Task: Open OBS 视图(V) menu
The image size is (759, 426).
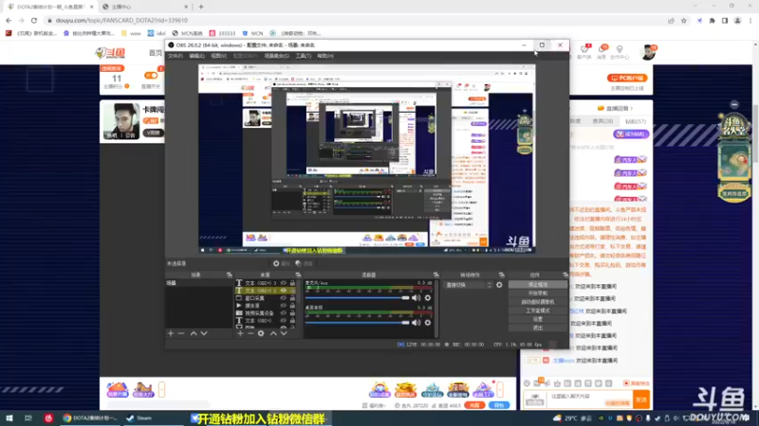Action: point(218,56)
